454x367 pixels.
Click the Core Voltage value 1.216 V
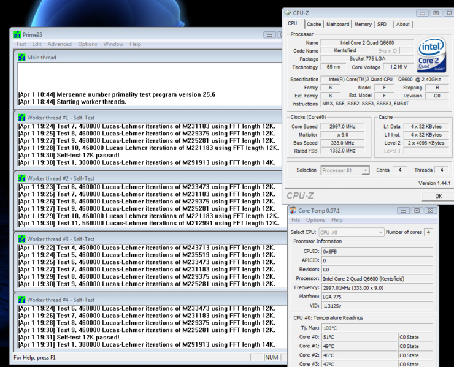pos(398,67)
